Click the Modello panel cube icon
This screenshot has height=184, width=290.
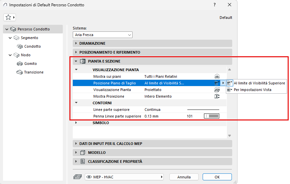click(x=83, y=153)
